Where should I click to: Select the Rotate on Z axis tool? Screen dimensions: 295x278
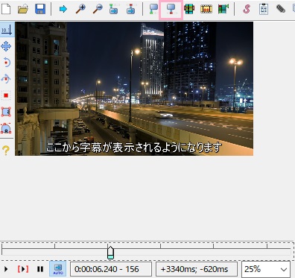6,63
